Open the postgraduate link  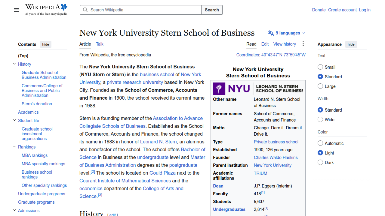(183, 165)
